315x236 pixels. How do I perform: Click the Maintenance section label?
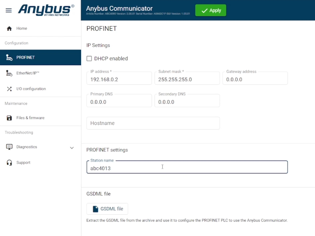click(16, 104)
